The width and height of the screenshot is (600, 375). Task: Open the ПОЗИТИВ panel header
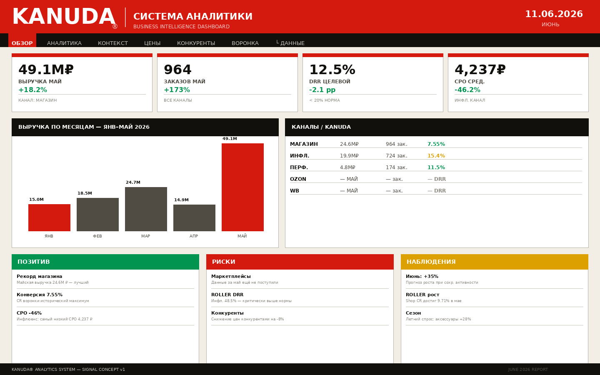[105, 262]
